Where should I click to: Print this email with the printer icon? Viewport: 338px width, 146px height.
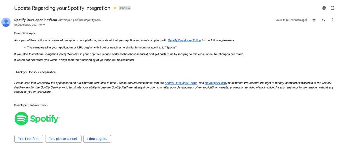[x=324, y=8]
